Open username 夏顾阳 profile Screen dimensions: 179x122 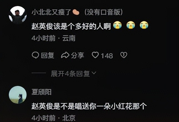[42, 92]
